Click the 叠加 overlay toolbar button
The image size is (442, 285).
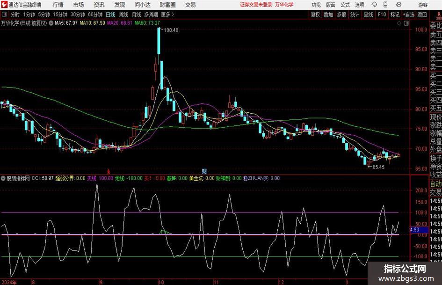328,15
